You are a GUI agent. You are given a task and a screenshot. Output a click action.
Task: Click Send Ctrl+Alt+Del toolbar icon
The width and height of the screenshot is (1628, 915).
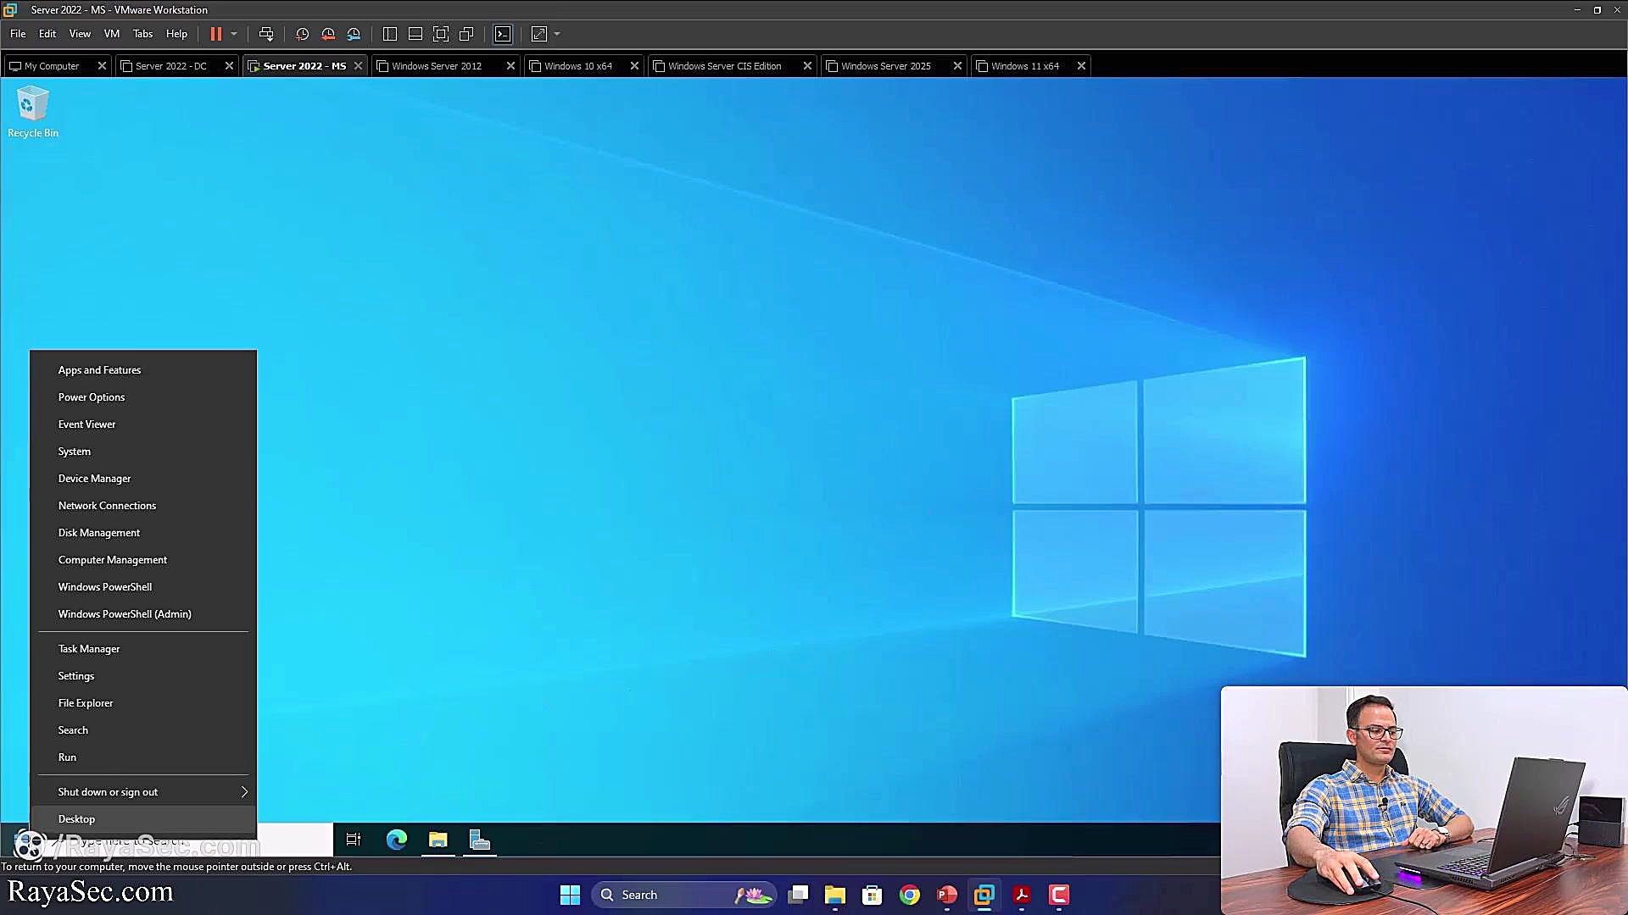[x=266, y=34]
